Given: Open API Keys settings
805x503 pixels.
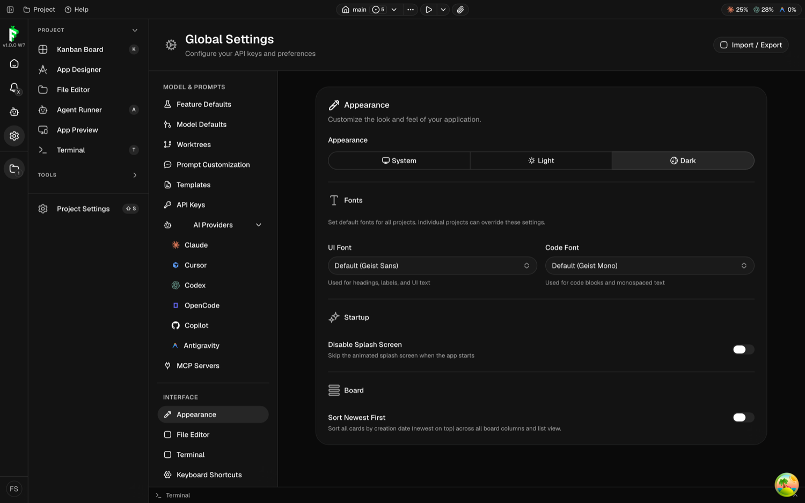Looking at the screenshot, I should click(213, 205).
